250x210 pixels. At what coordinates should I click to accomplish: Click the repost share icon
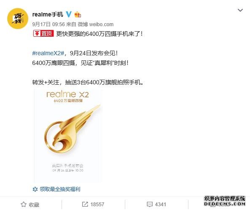pyautogui.click(x=85, y=204)
